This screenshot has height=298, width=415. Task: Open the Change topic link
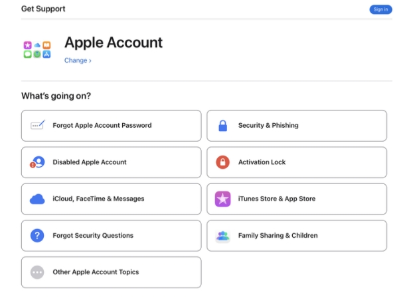[x=78, y=60]
